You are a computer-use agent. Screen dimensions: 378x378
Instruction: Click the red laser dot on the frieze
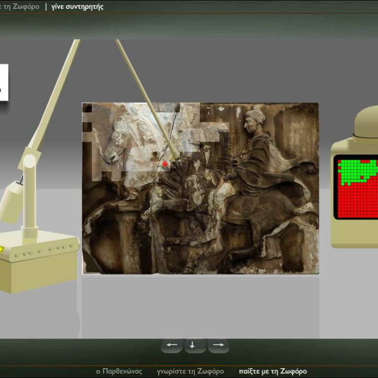point(165,164)
